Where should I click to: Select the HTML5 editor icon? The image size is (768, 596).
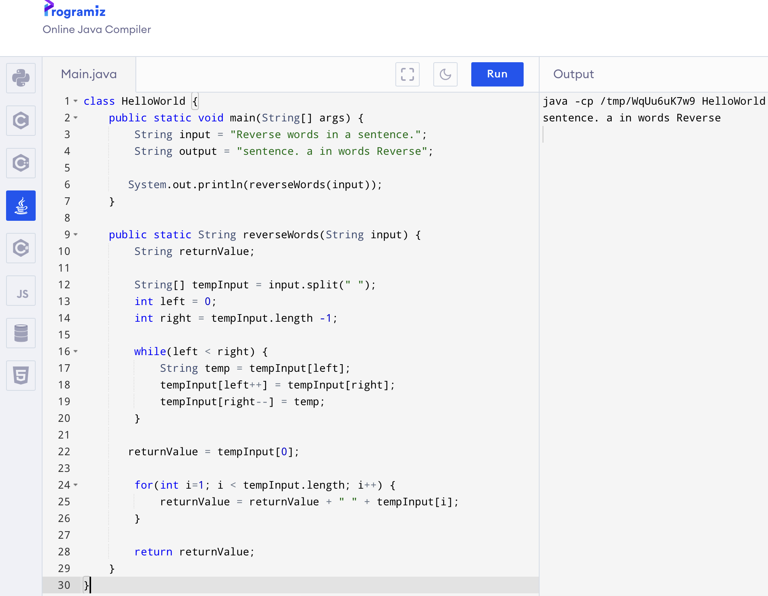(21, 376)
